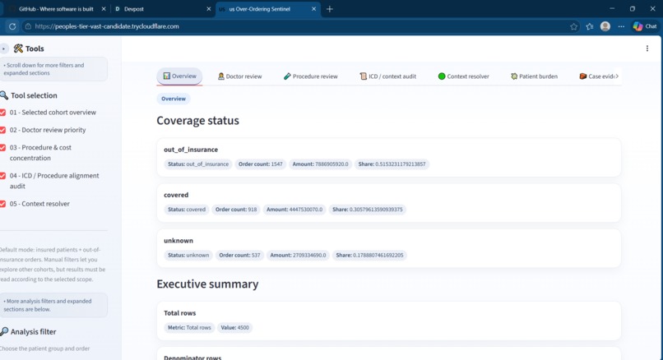This screenshot has width=663, height=360.
Task: Open the browser profile avatar
Action: (x=605, y=26)
